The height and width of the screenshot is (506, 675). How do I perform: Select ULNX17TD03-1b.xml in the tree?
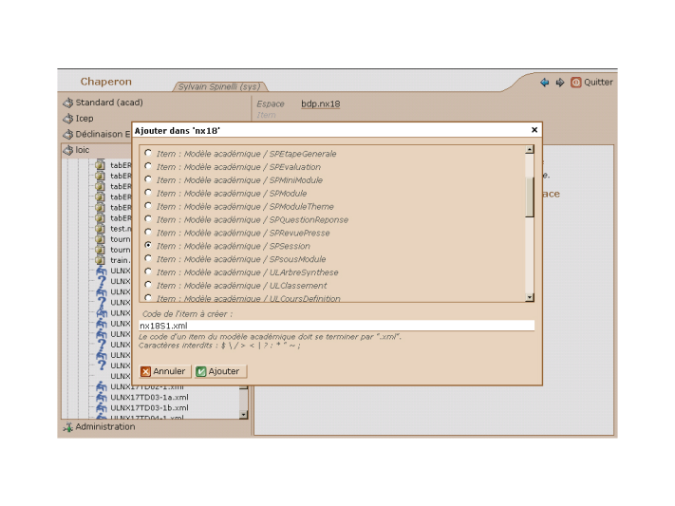(149, 408)
